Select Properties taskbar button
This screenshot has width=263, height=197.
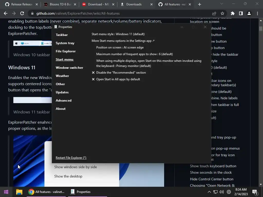[x=88, y=192]
